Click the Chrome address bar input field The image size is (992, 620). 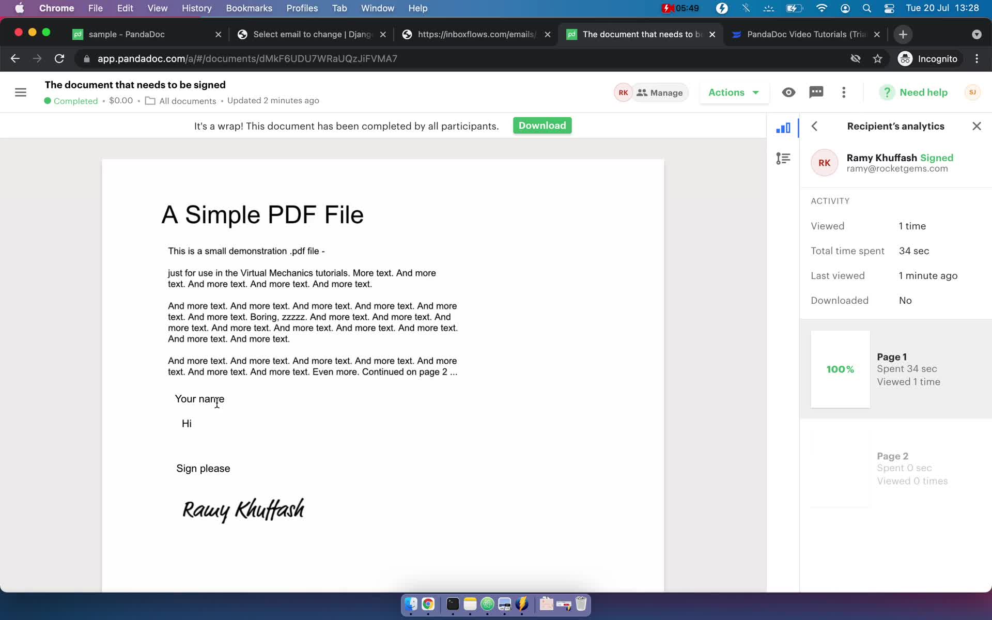246,58
